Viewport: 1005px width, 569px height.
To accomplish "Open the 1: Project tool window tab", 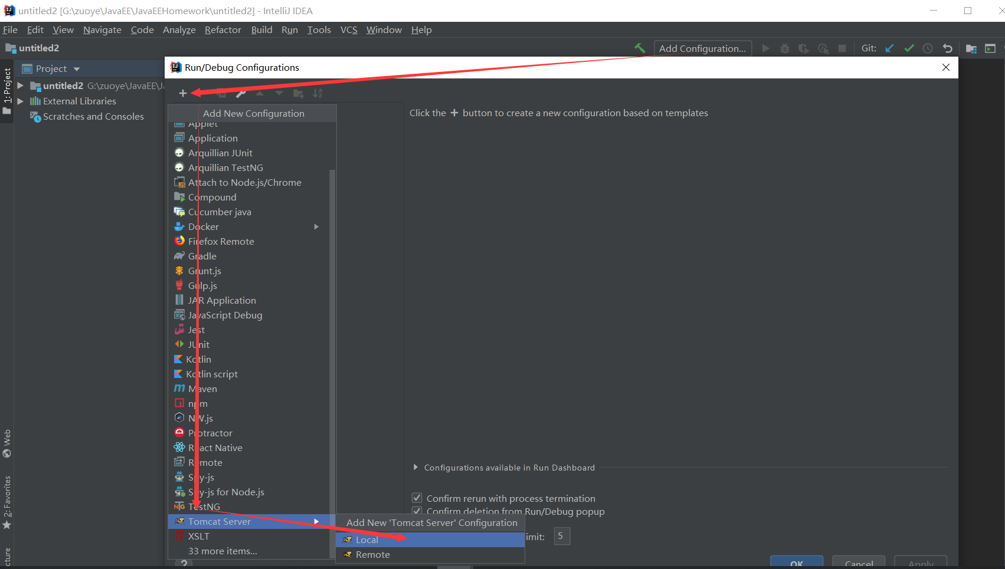I will (7, 90).
